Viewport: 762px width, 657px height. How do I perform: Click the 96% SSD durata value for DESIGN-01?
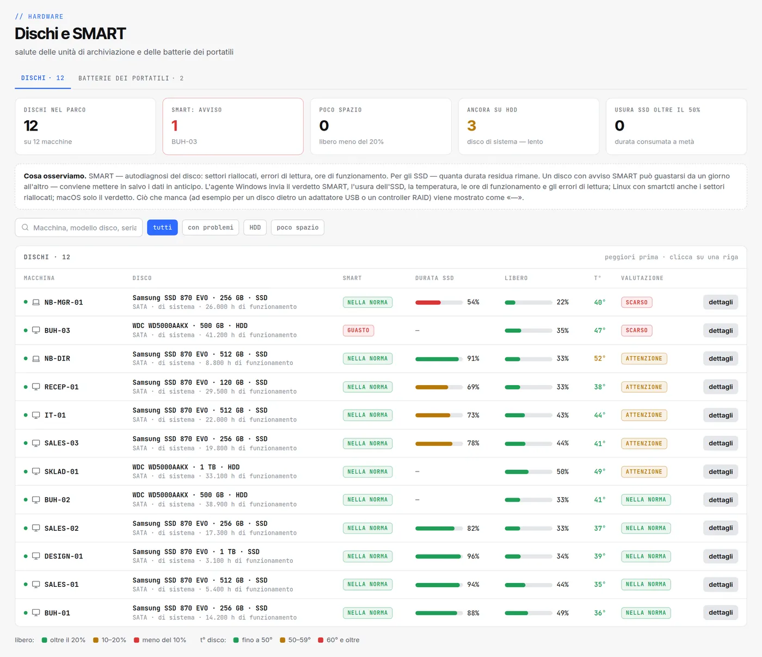tap(473, 556)
